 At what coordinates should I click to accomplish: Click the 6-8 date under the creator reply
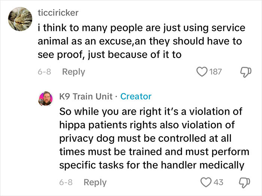[65, 182]
